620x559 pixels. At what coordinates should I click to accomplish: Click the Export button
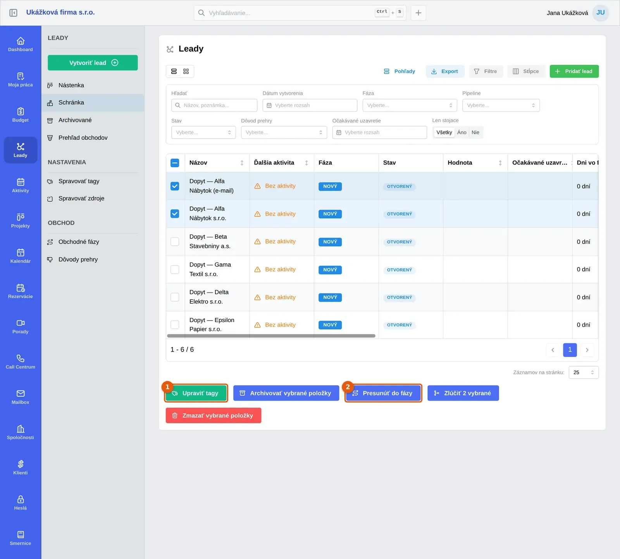[x=445, y=71]
